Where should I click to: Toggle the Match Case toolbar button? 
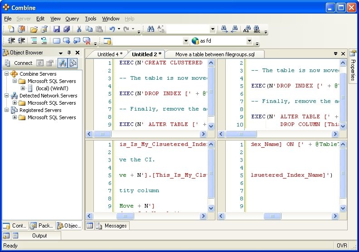tap(246, 29)
